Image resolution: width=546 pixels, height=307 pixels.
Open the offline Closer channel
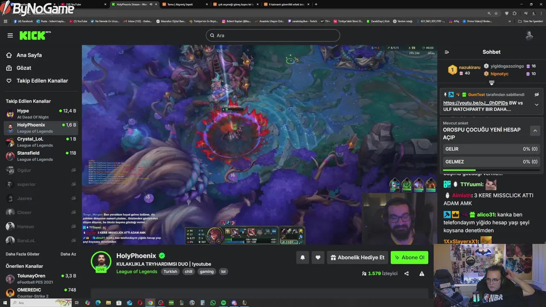coord(41,212)
